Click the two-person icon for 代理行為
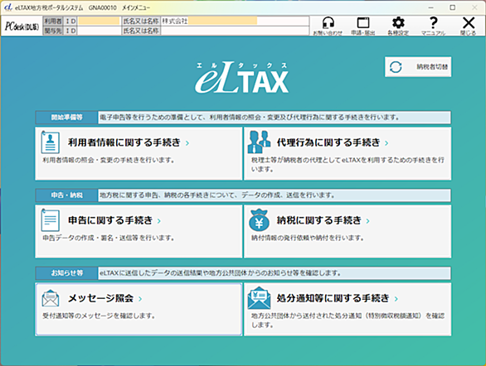 click(x=259, y=142)
